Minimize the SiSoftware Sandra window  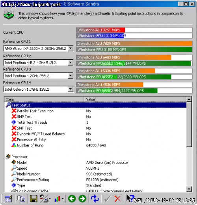click(180, 4)
